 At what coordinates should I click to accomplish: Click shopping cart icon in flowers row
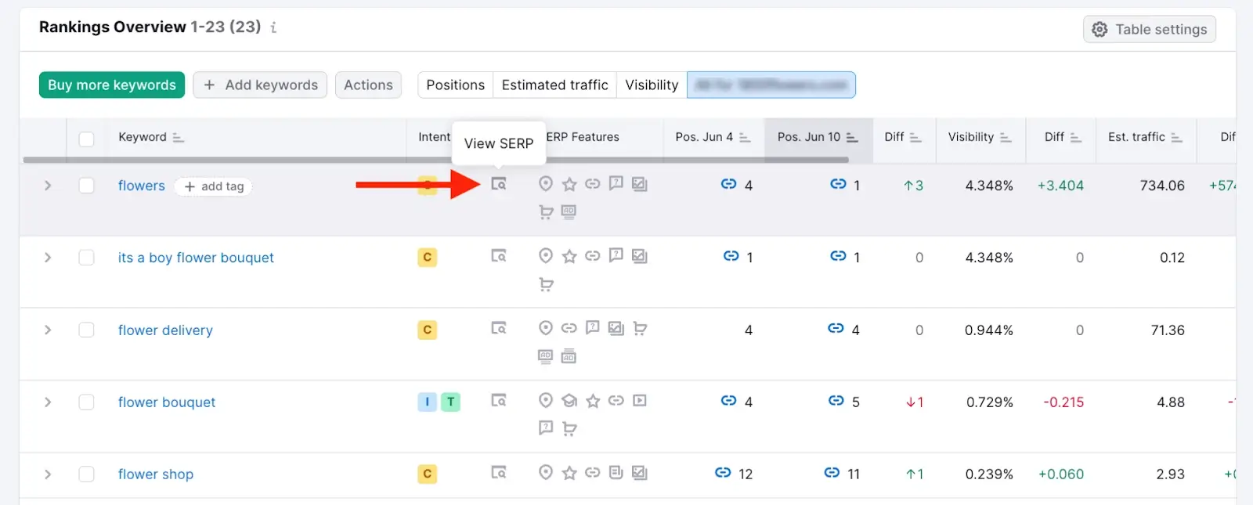(x=546, y=211)
